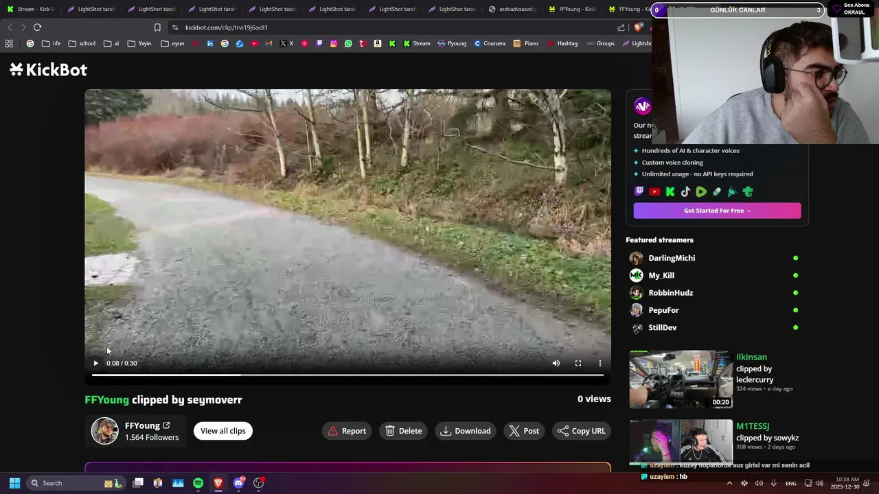
Task: Open Spotify from the taskbar
Action: pyautogui.click(x=198, y=483)
